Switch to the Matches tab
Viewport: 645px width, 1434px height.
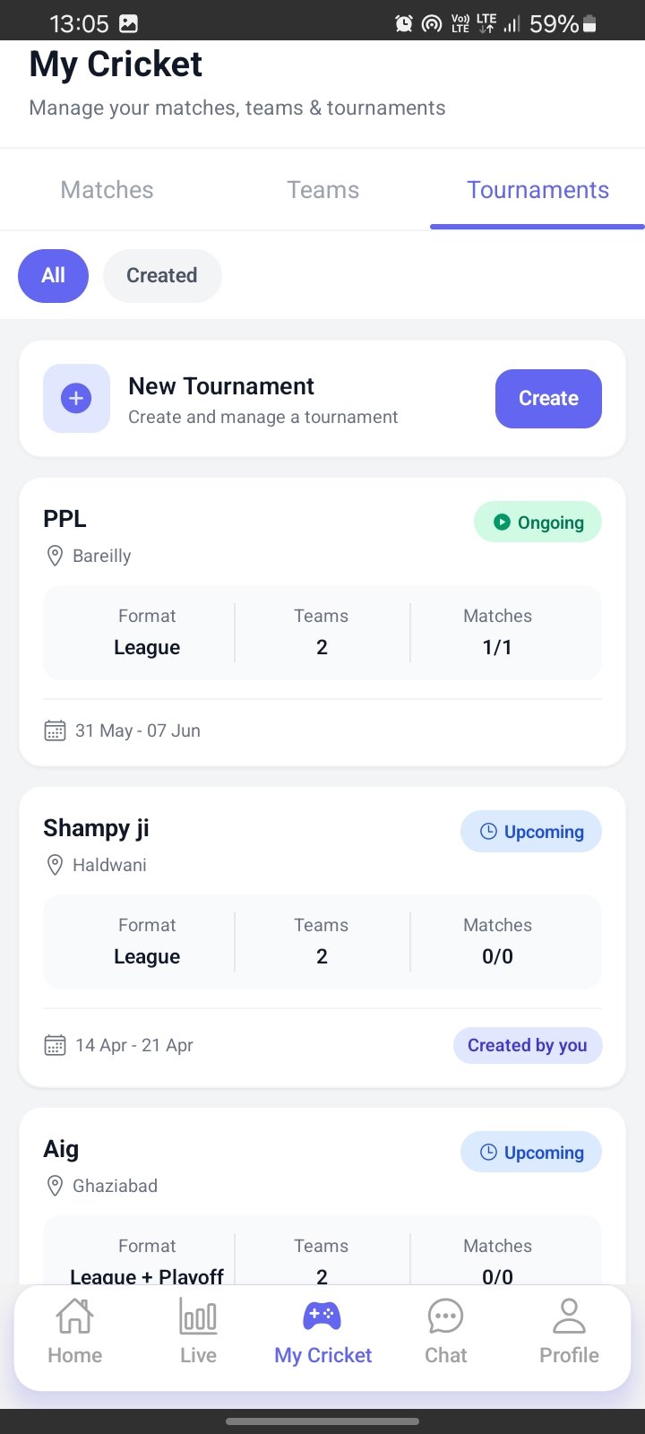107,190
